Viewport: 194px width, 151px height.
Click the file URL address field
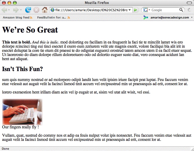pyautogui.click(x=91, y=10)
